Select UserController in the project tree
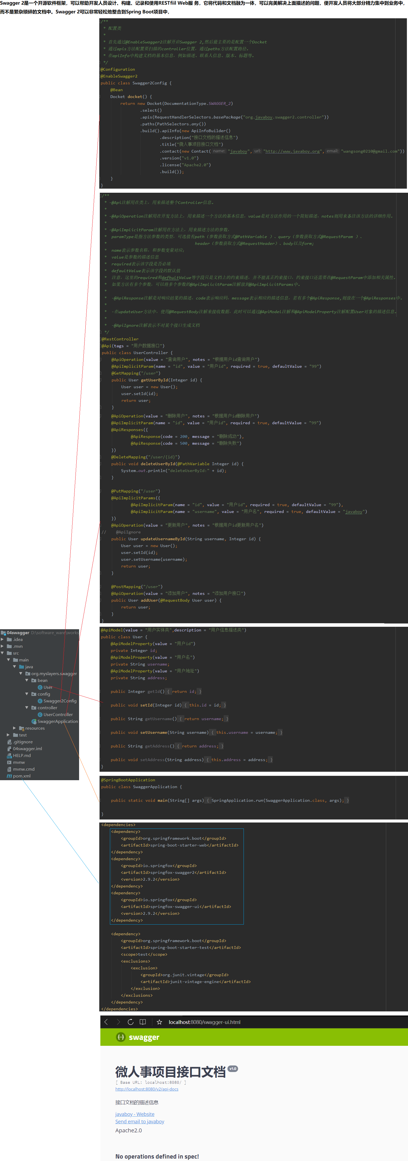The image size is (408, 1161). [58, 715]
